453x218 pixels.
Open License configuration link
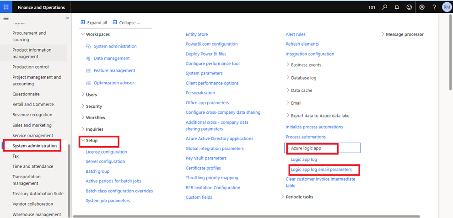(x=106, y=152)
